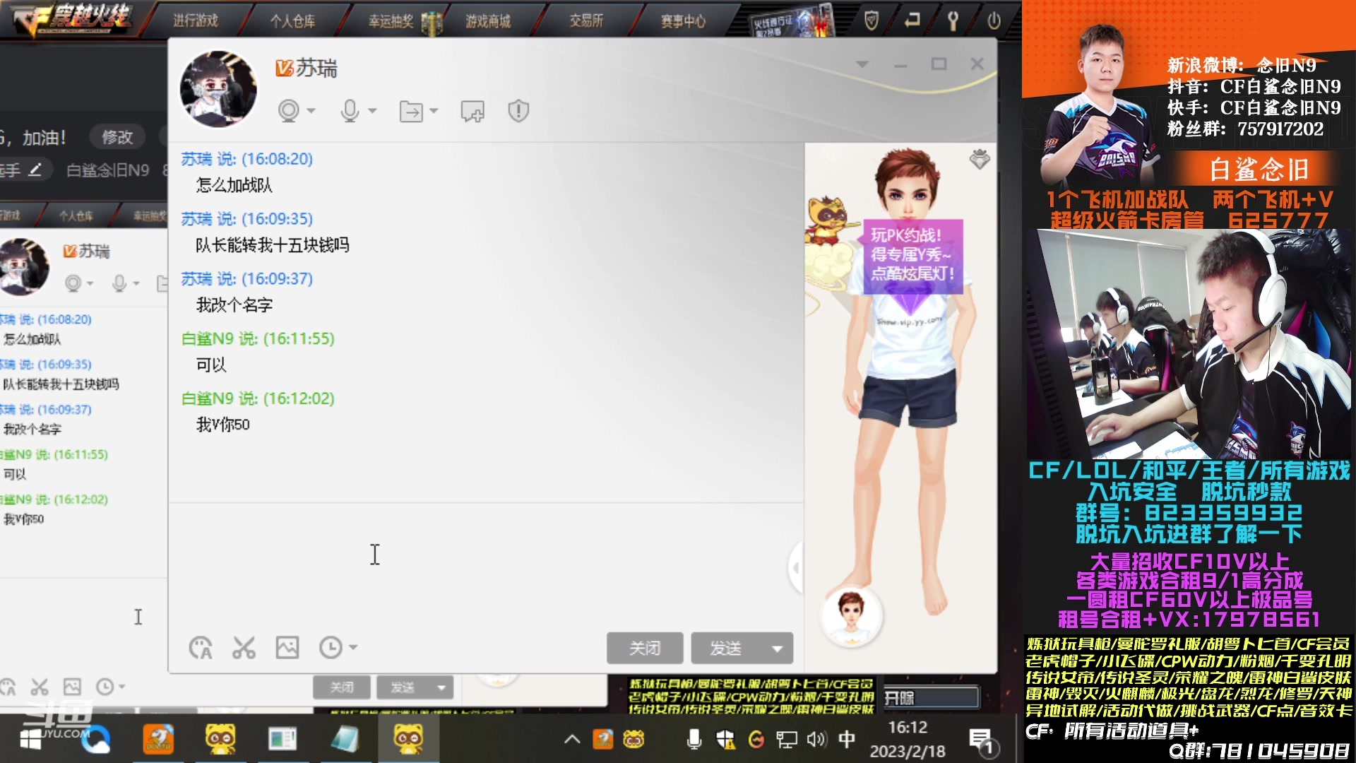1356x763 pixels.
Task: Click the insert picture icon
Action: click(x=287, y=647)
